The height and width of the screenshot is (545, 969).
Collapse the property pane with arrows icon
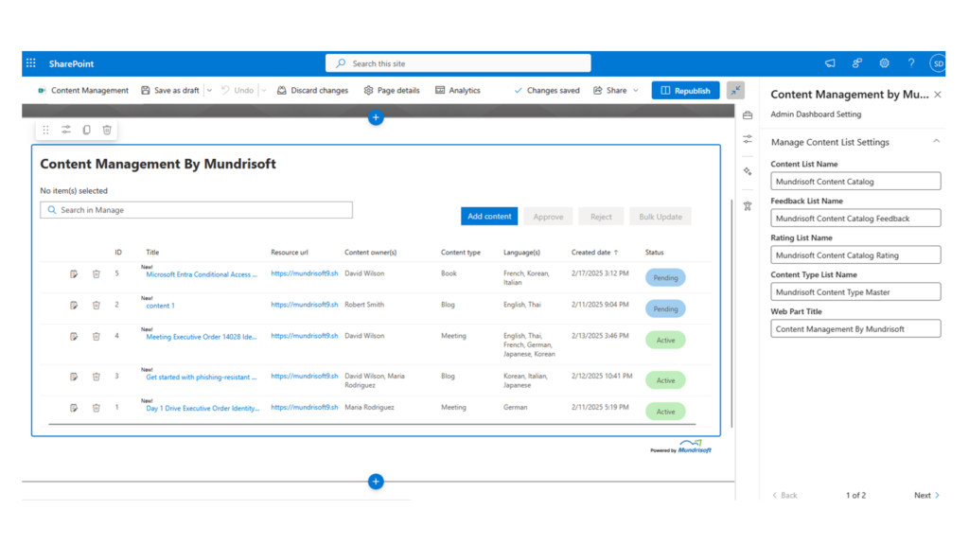(735, 90)
